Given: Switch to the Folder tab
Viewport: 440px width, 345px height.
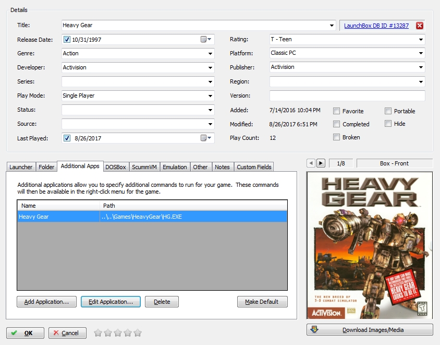Looking at the screenshot, I should pyautogui.click(x=46, y=167).
